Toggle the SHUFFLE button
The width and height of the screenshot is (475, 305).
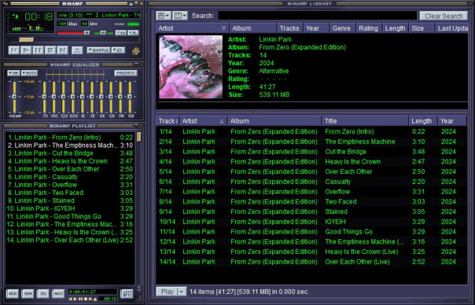tap(98, 50)
